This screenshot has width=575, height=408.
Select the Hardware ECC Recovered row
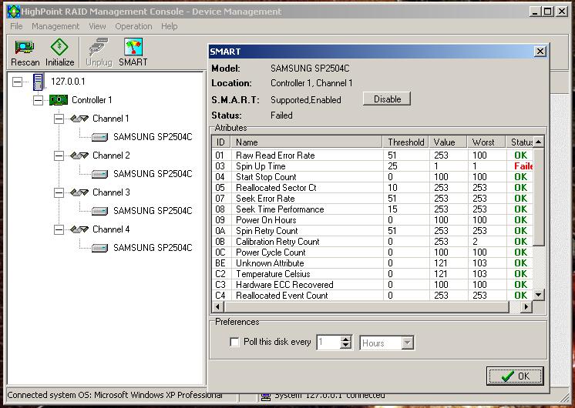(x=372, y=285)
